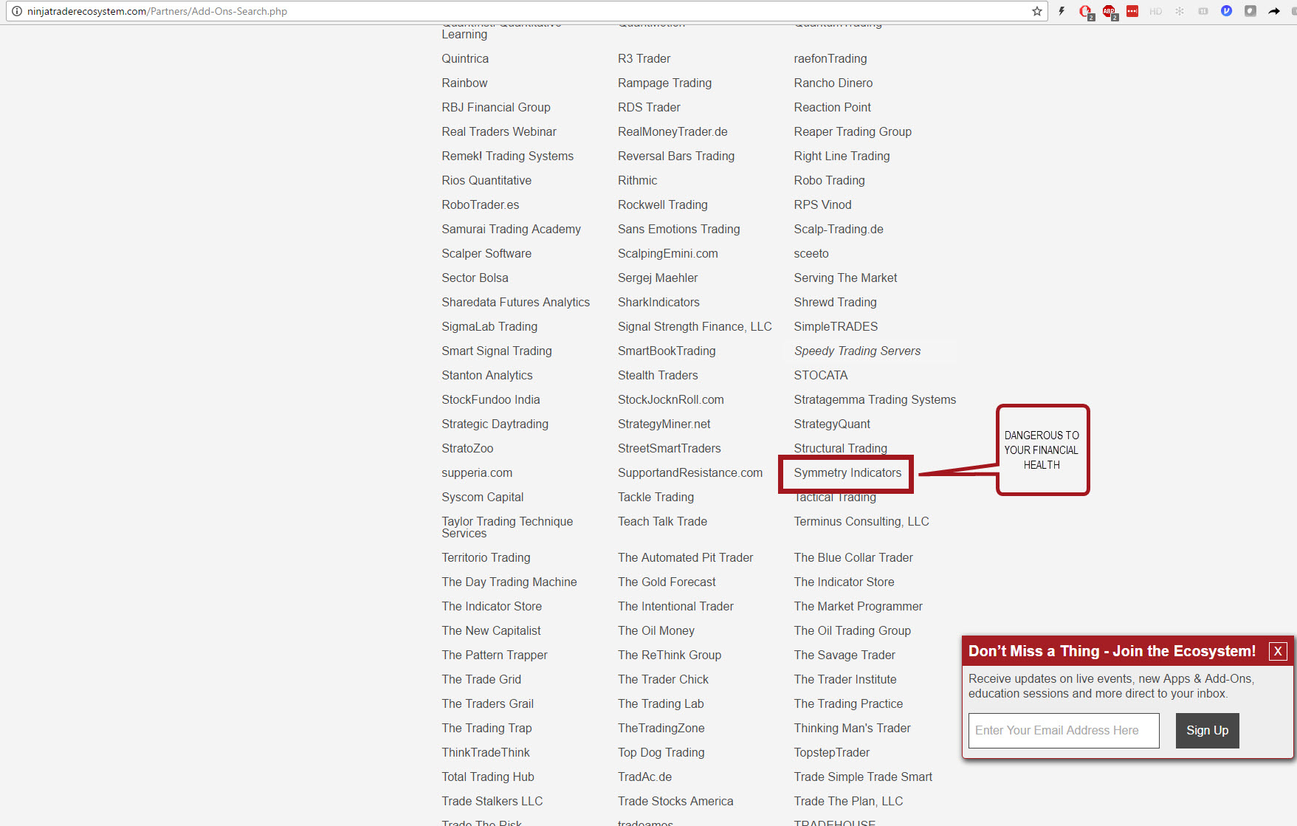Open the Adblock Plus ABP extension

tap(1109, 11)
